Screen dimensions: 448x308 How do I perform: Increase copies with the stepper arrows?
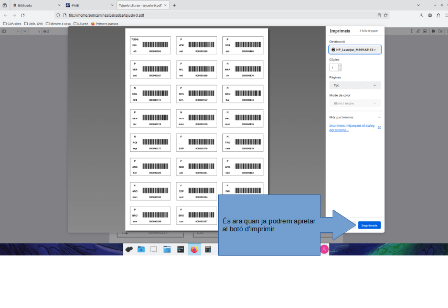tap(340, 66)
